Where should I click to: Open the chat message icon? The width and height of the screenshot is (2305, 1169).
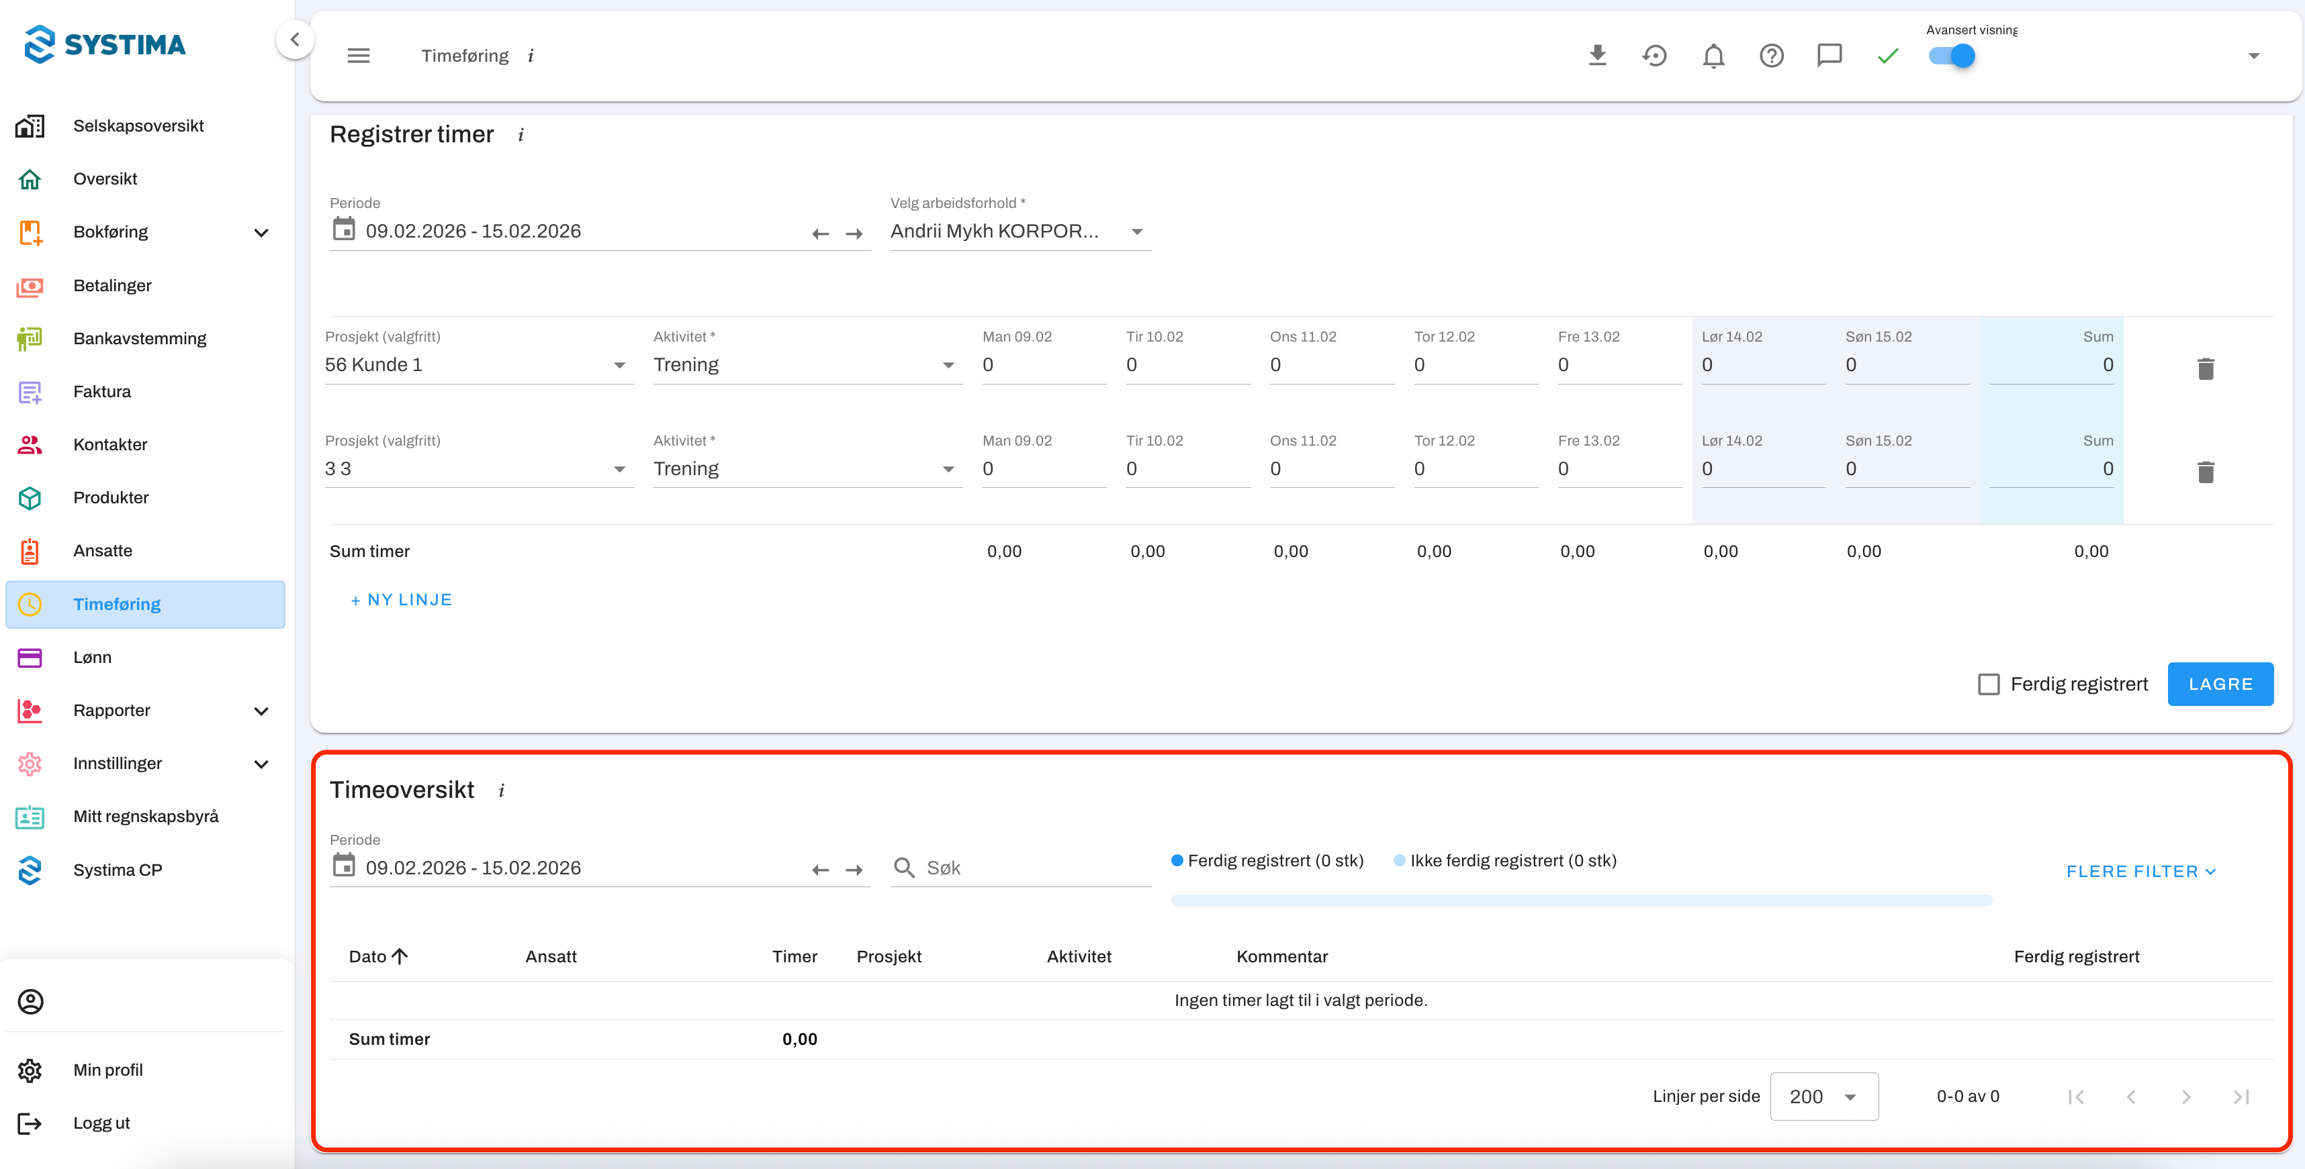[1829, 56]
